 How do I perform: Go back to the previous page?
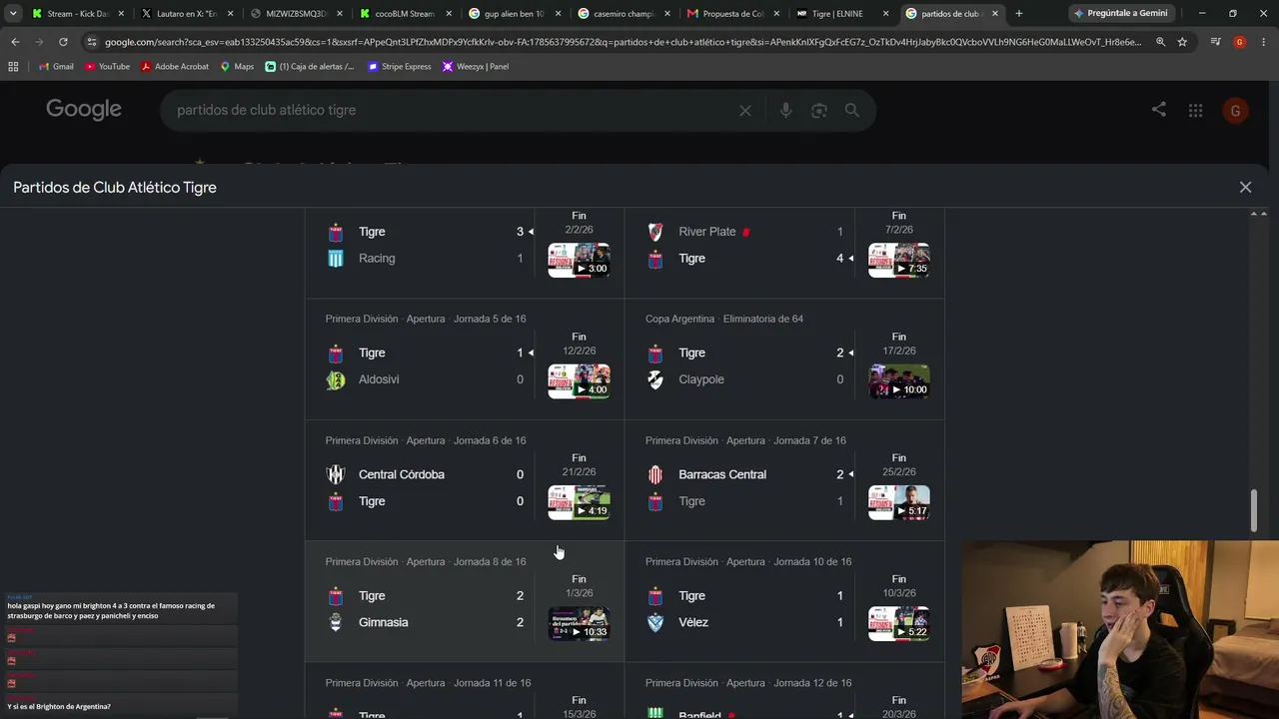coord(15,42)
